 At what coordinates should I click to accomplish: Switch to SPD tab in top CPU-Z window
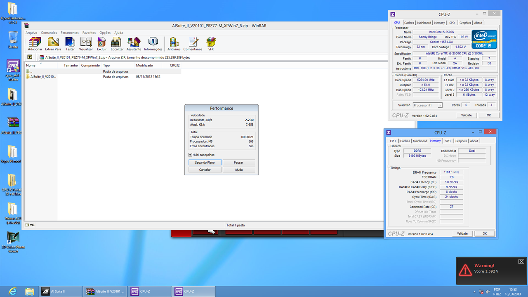pyautogui.click(x=452, y=23)
